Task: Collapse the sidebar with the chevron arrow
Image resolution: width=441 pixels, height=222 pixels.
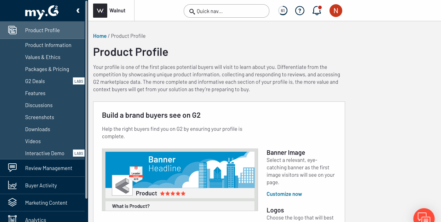Action: (78, 11)
